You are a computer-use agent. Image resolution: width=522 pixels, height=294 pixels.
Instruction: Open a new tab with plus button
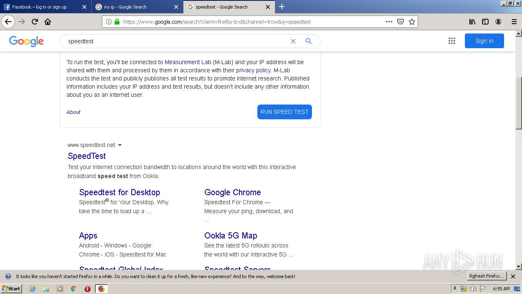point(282,7)
